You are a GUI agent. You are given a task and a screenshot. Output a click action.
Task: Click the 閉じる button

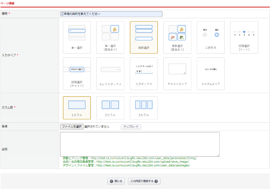(116, 181)
